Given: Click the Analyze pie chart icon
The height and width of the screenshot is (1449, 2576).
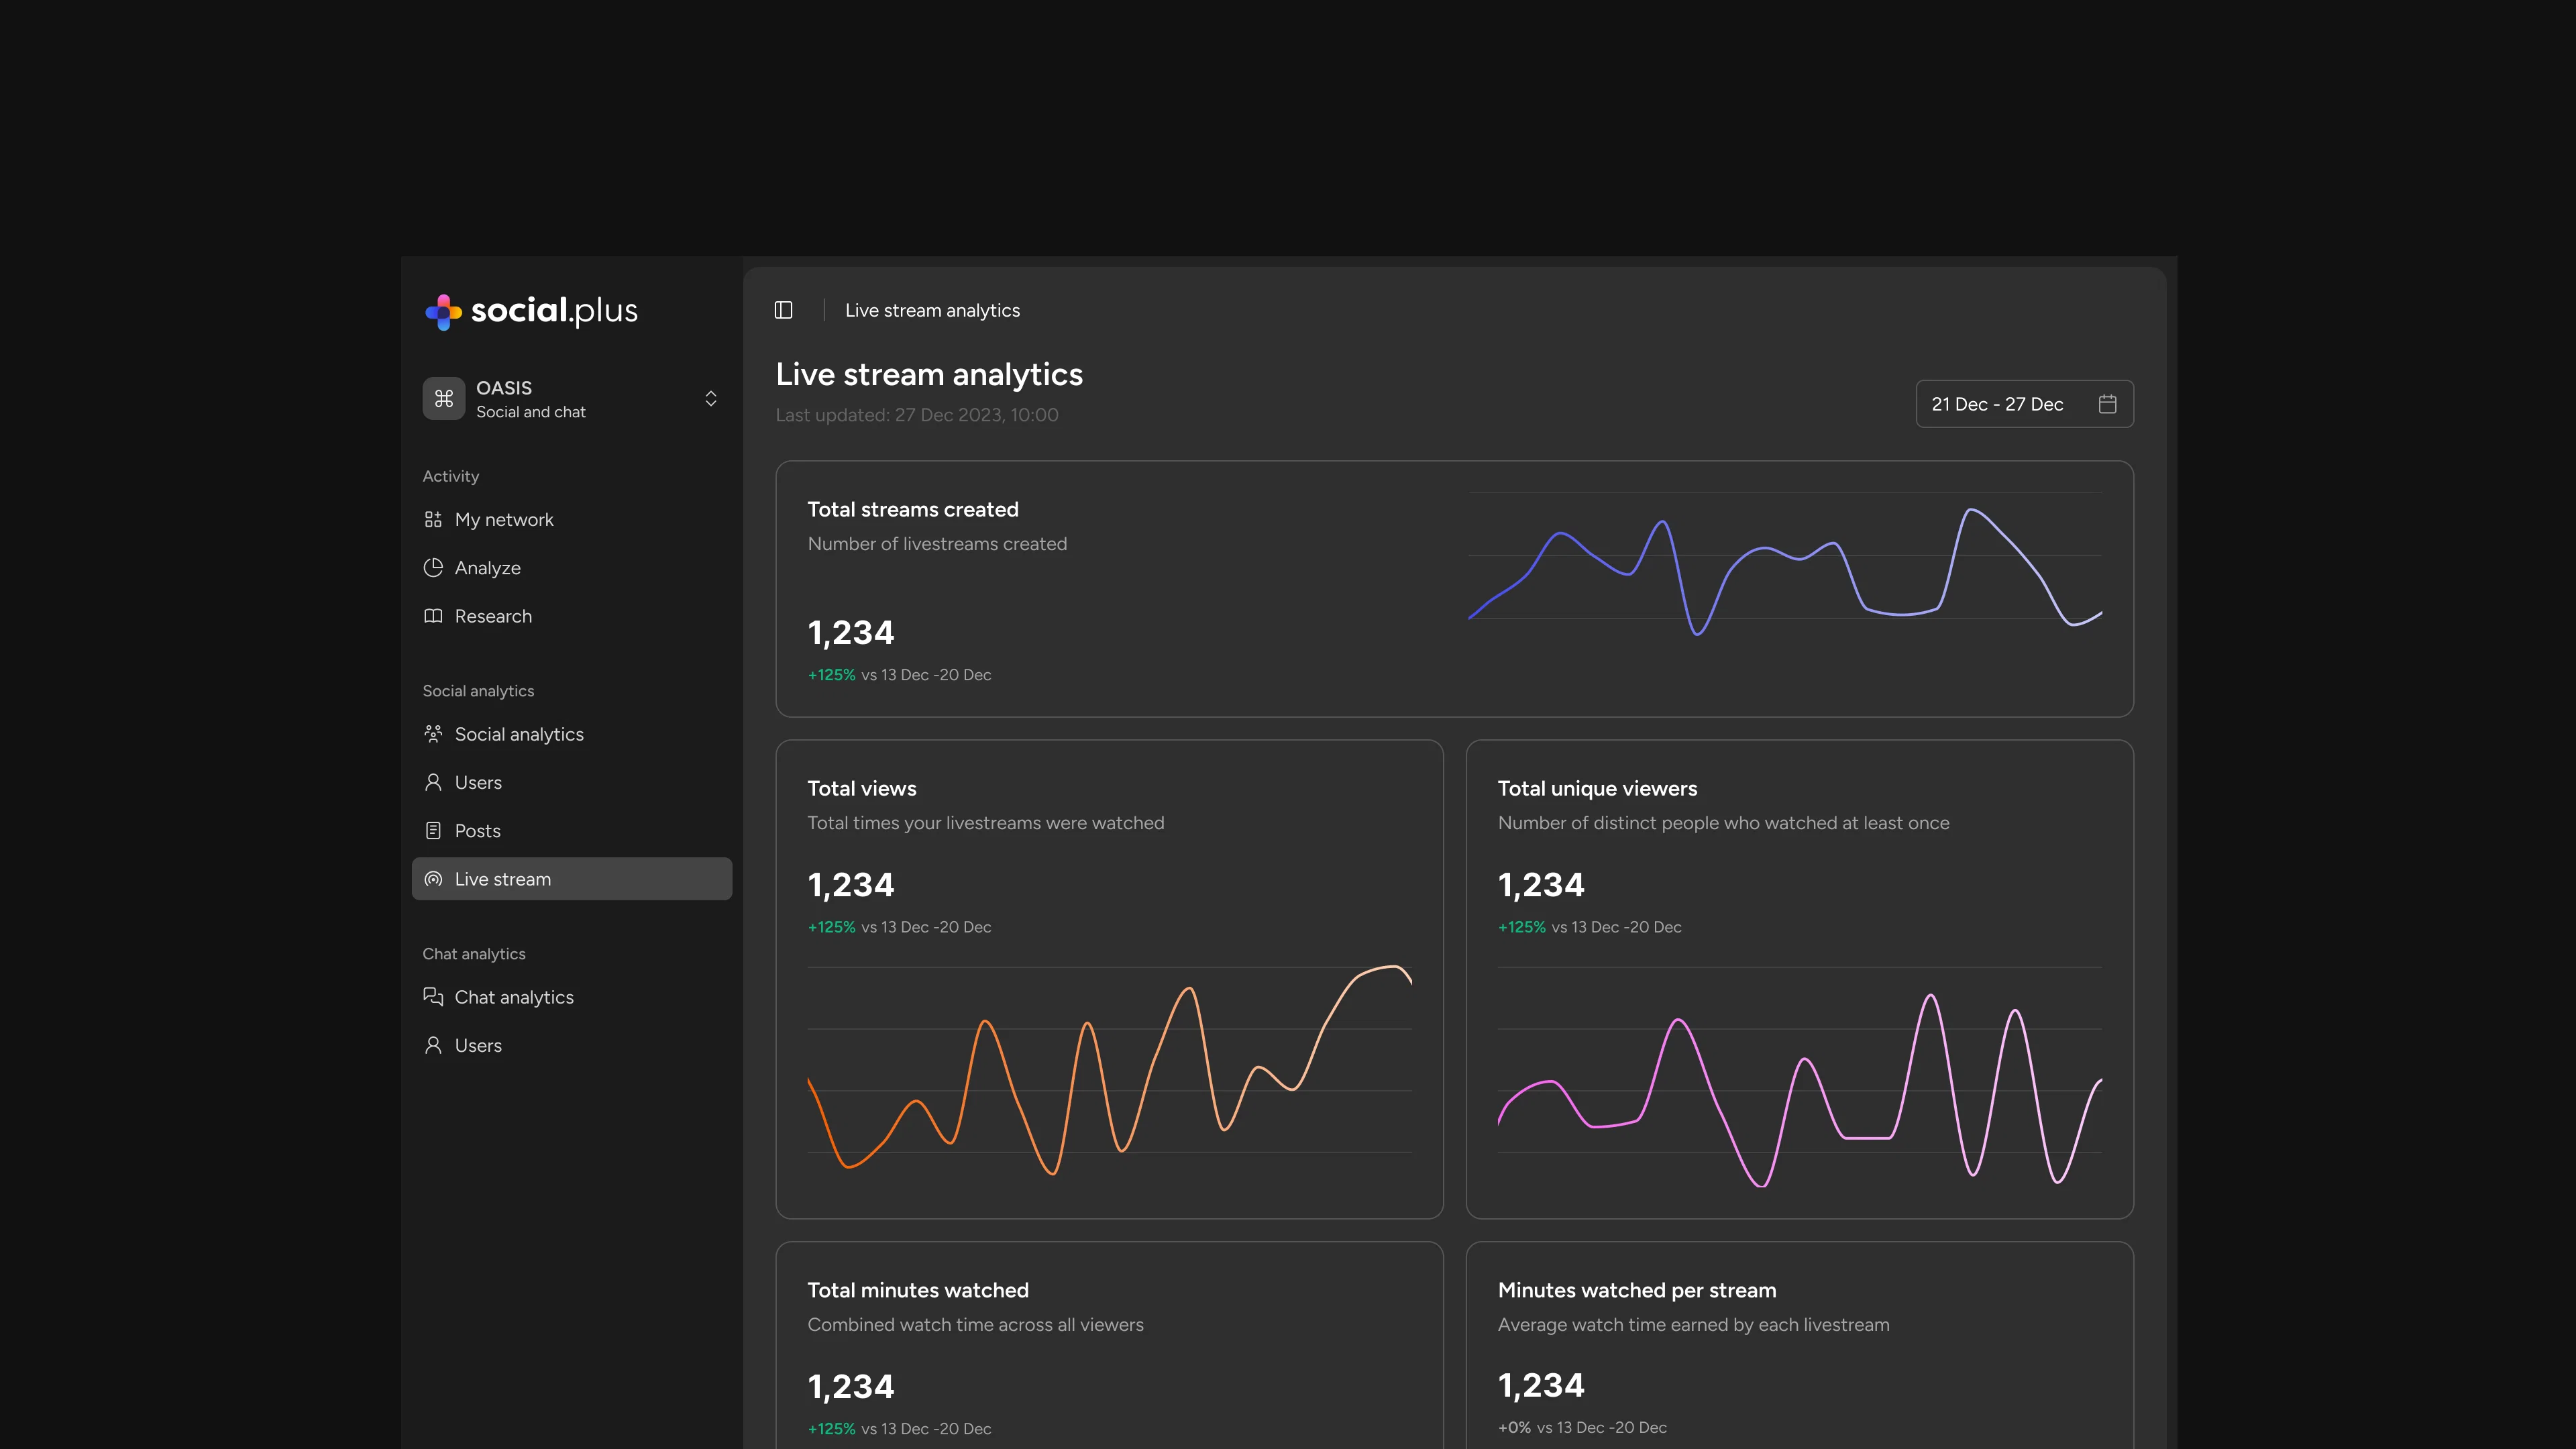Looking at the screenshot, I should coord(433,567).
